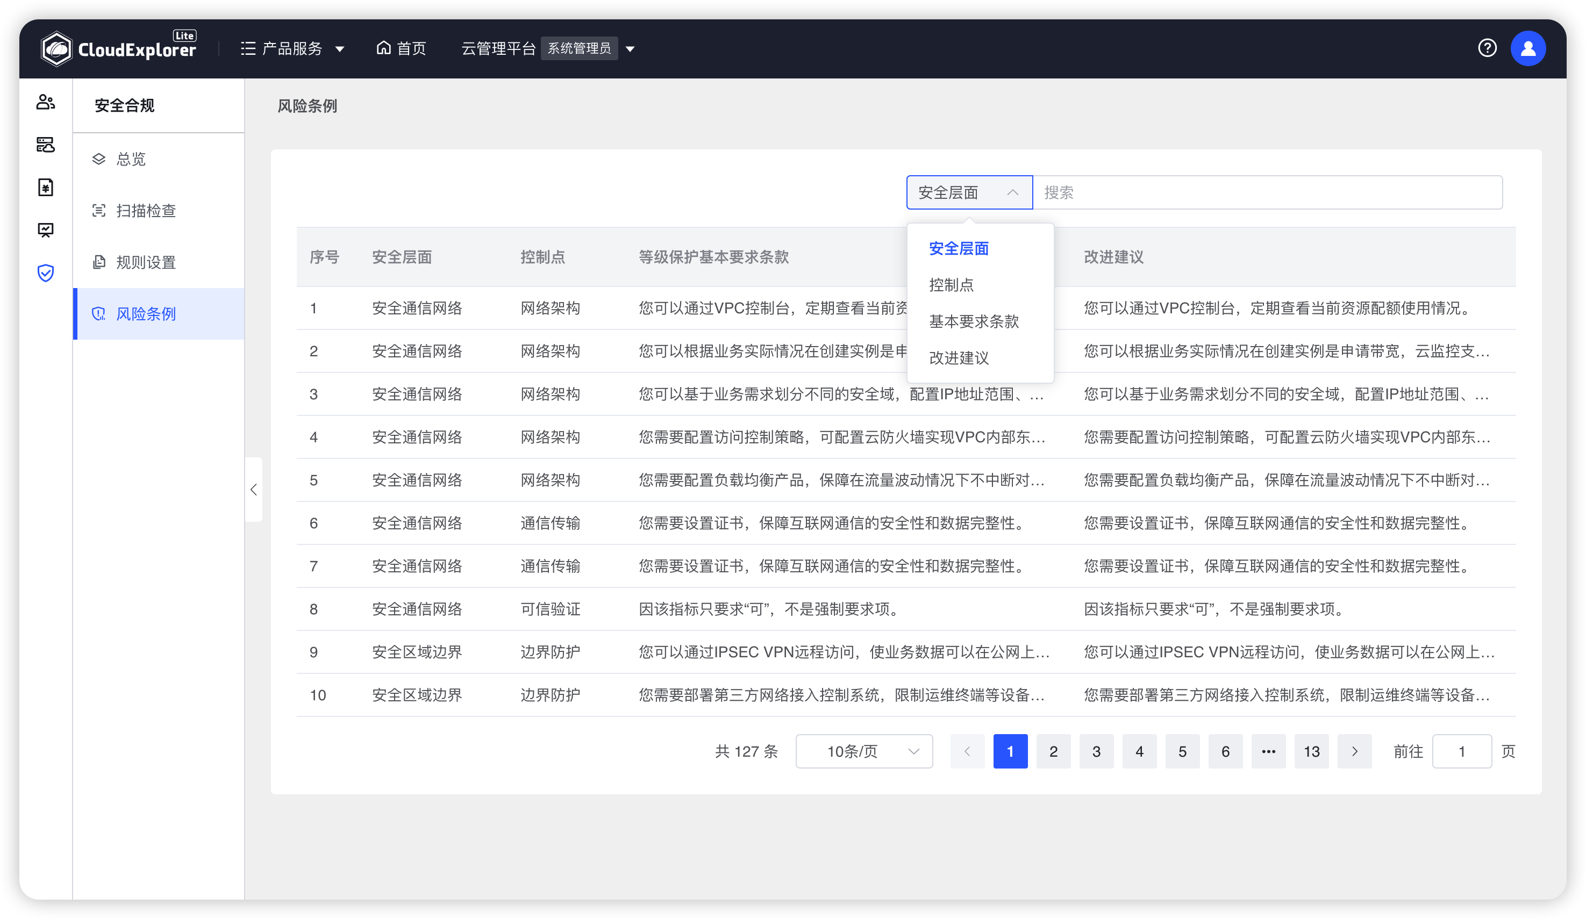Open the billing document sidebar icon
Screen dimensions: 1586x919
pos(45,188)
